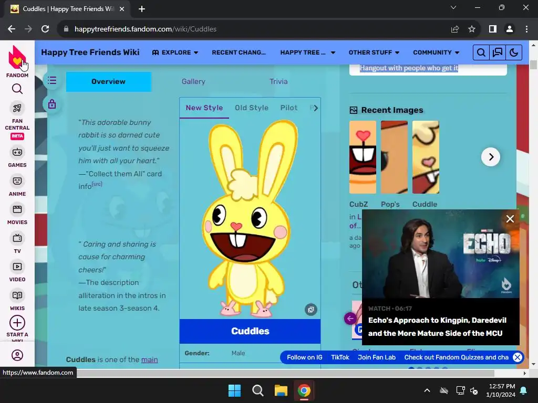Open the Video sidebar icon
The width and height of the screenshot is (538, 403).
coord(17,267)
